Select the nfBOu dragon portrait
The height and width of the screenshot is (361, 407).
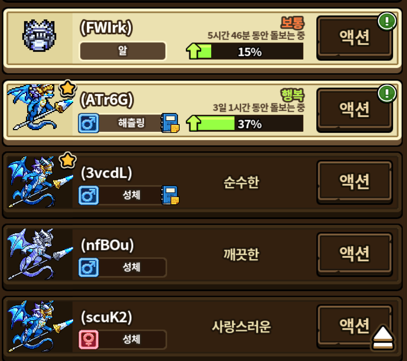[x=40, y=254]
